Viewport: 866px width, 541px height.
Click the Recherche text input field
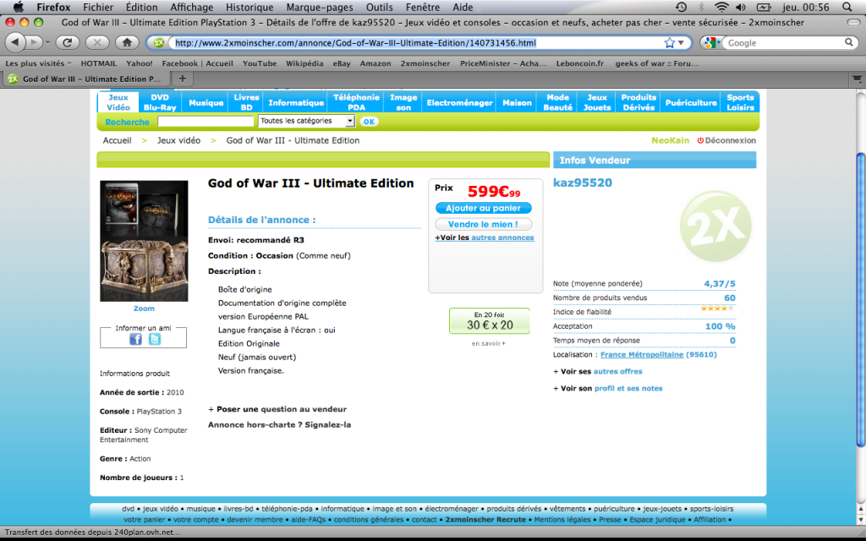tap(205, 121)
